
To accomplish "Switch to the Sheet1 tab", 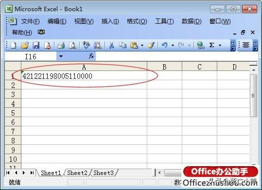I will tap(51, 173).
